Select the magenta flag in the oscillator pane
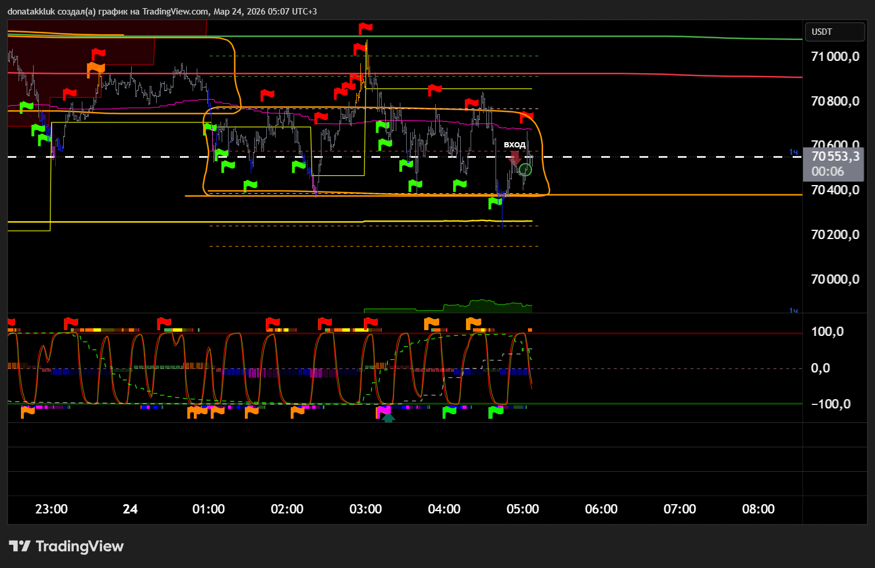The height and width of the screenshot is (568, 875). pos(383,411)
